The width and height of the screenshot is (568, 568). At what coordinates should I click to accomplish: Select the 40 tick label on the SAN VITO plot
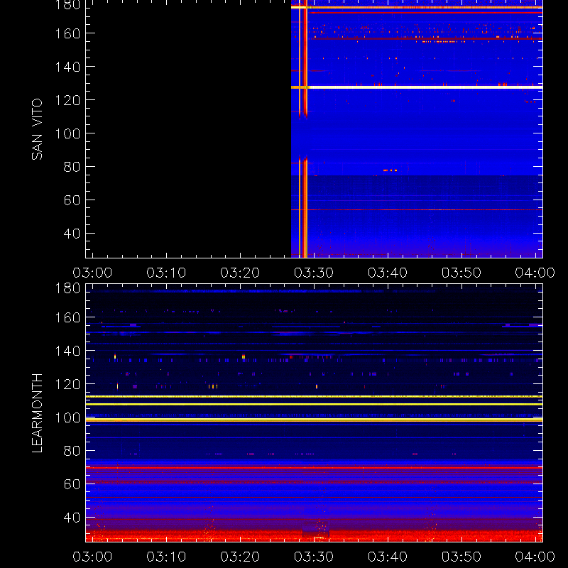click(x=72, y=234)
